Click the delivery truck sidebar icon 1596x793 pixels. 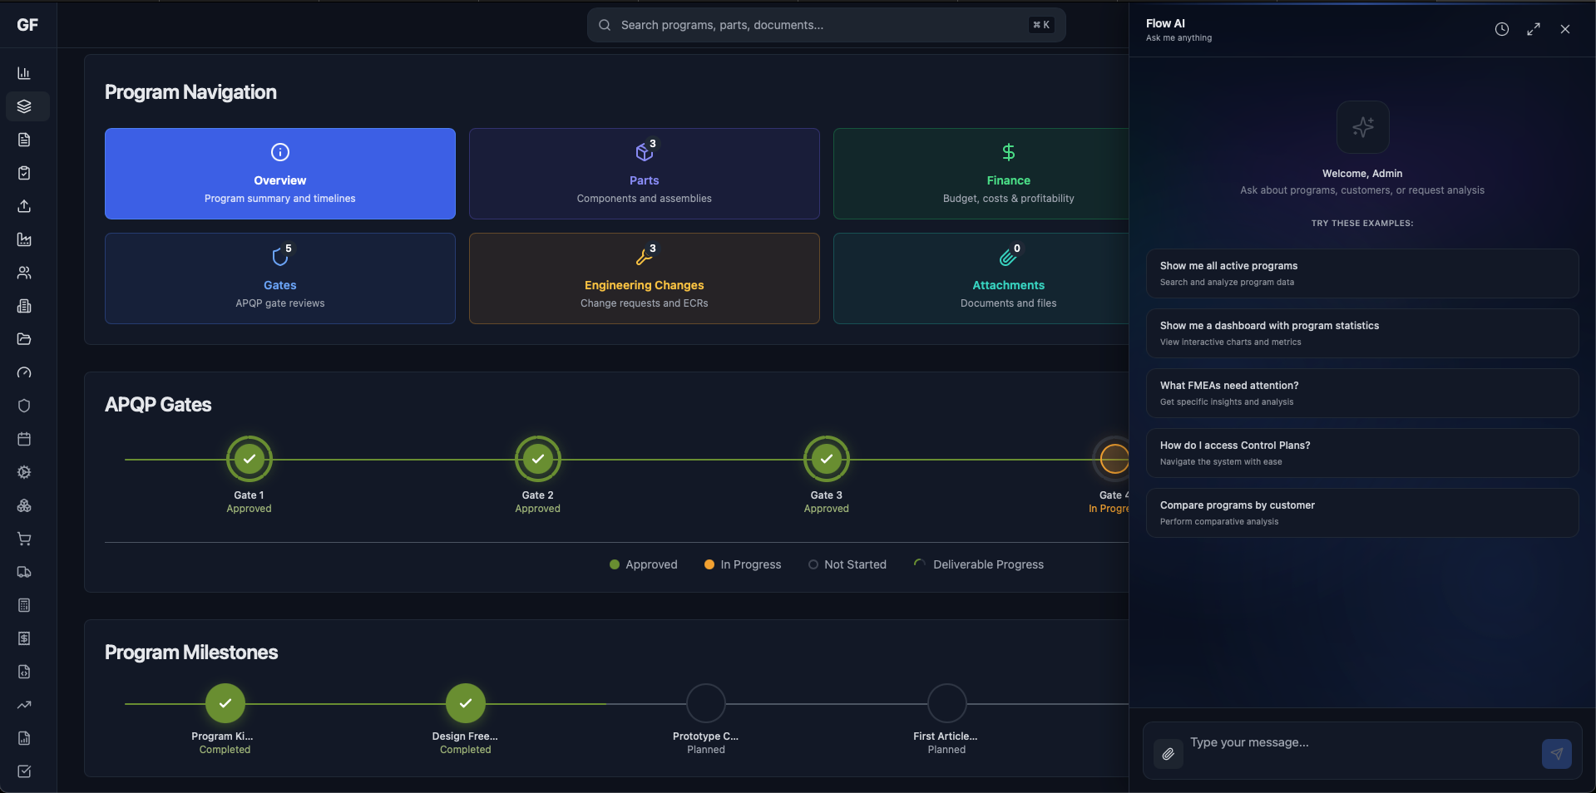click(x=24, y=572)
